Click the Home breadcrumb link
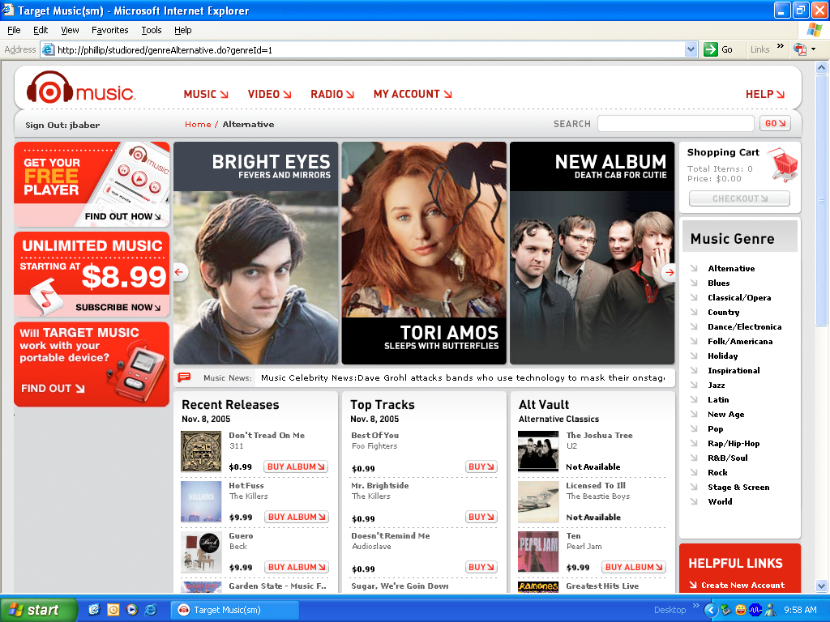The image size is (830, 622). [198, 124]
